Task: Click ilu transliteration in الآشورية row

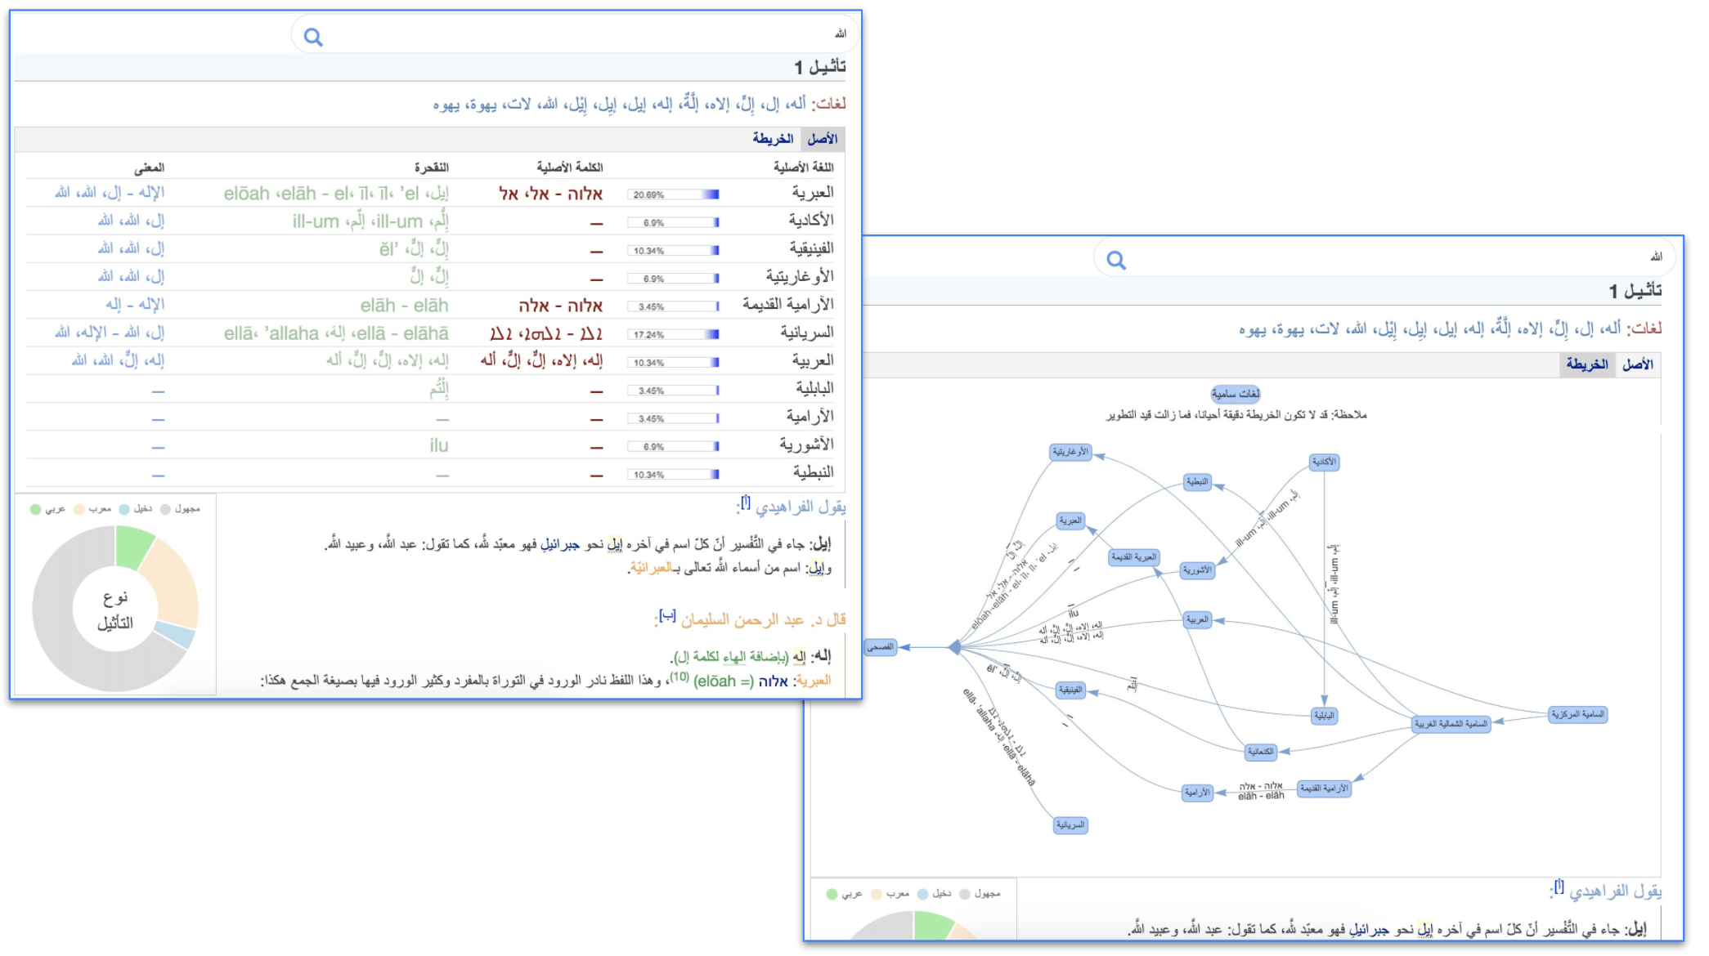Action: 439,445
